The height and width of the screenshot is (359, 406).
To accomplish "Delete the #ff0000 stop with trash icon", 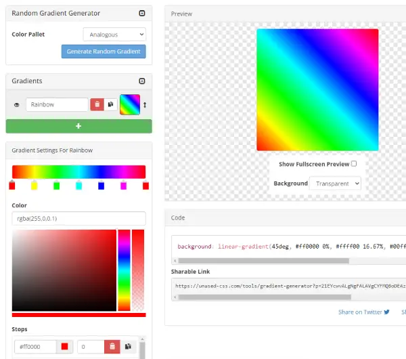I will click(x=112, y=347).
